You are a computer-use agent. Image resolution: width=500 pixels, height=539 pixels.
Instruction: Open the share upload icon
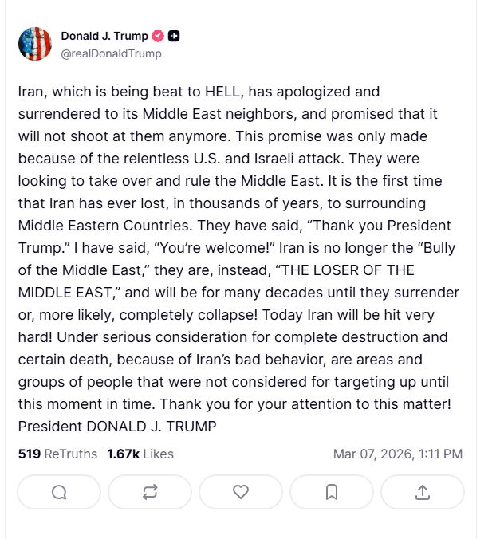[x=423, y=492]
